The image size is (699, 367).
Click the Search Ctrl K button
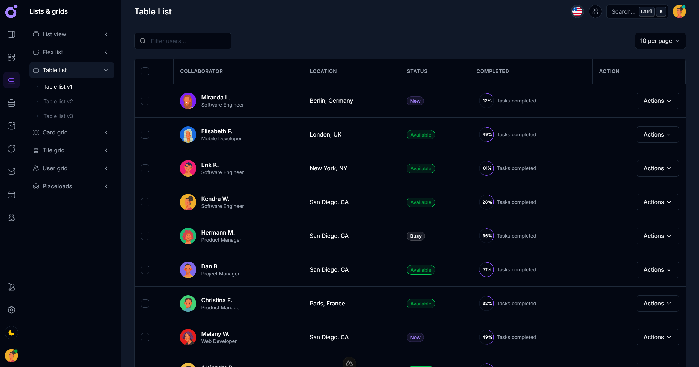click(637, 11)
